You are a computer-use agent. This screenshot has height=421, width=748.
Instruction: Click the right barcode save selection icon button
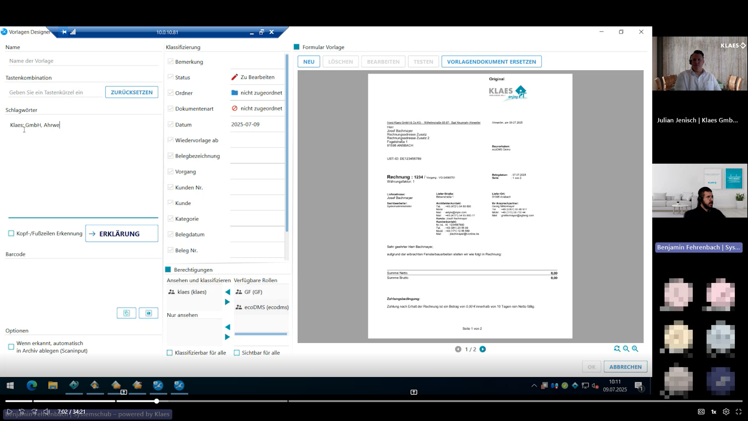point(149,313)
